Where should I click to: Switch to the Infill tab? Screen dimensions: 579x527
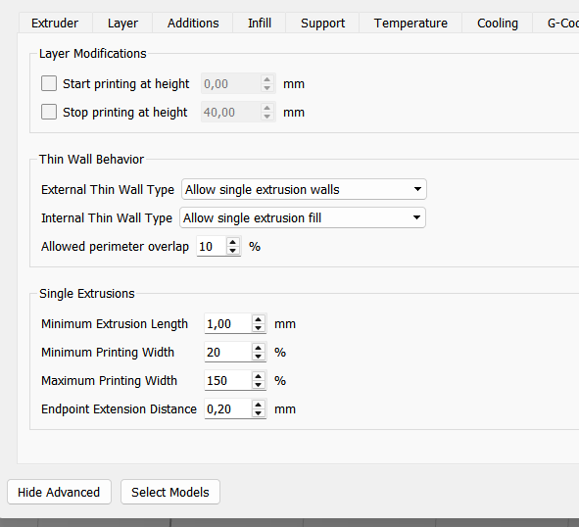(x=260, y=24)
